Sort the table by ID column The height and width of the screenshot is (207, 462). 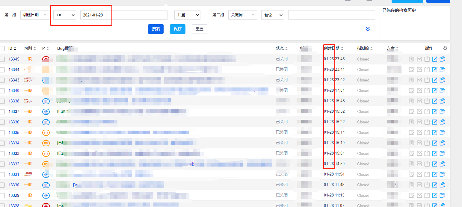(12, 49)
